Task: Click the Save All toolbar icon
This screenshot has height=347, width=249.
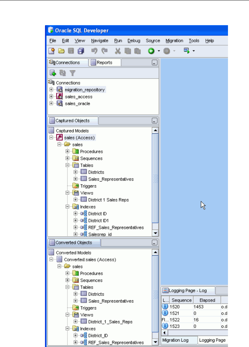Action: pos(81,51)
